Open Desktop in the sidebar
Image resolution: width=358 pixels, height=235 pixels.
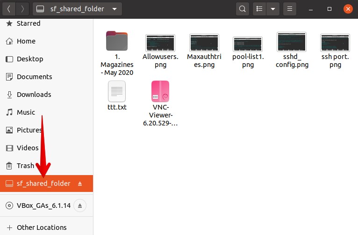(x=47, y=59)
